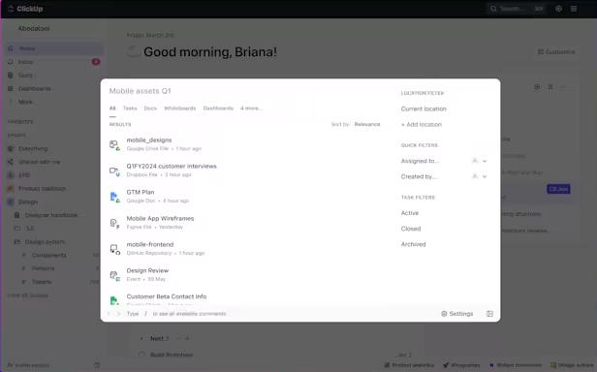This screenshot has width=597, height=372.
Task: Open Settings gear in search modal footer
Action: coord(444,314)
